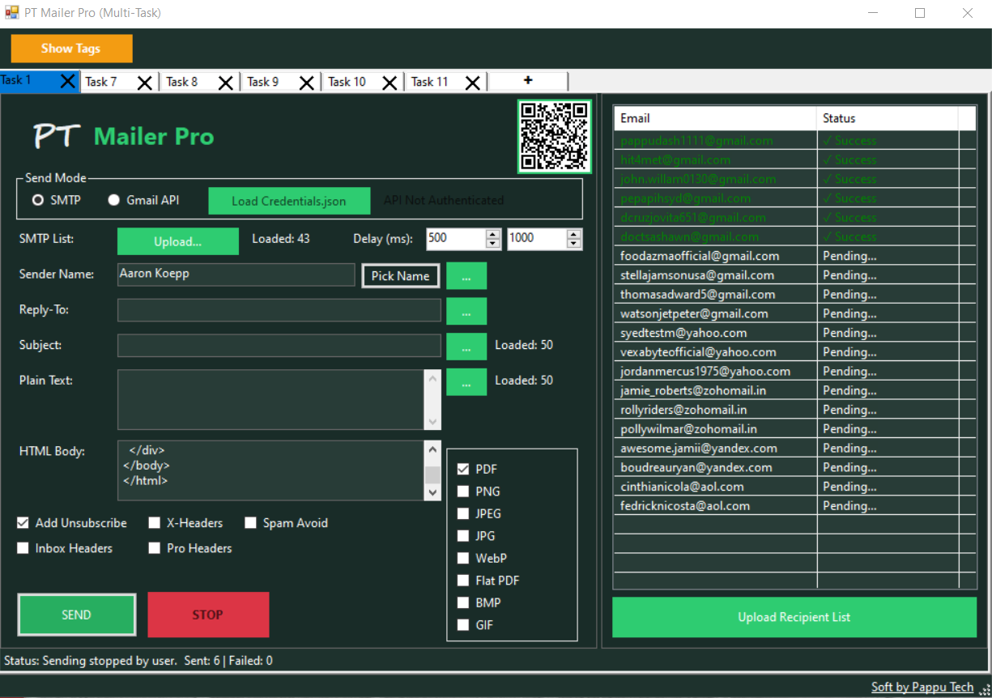
Task: Enable the PNG attachment checkbox
Action: [464, 491]
